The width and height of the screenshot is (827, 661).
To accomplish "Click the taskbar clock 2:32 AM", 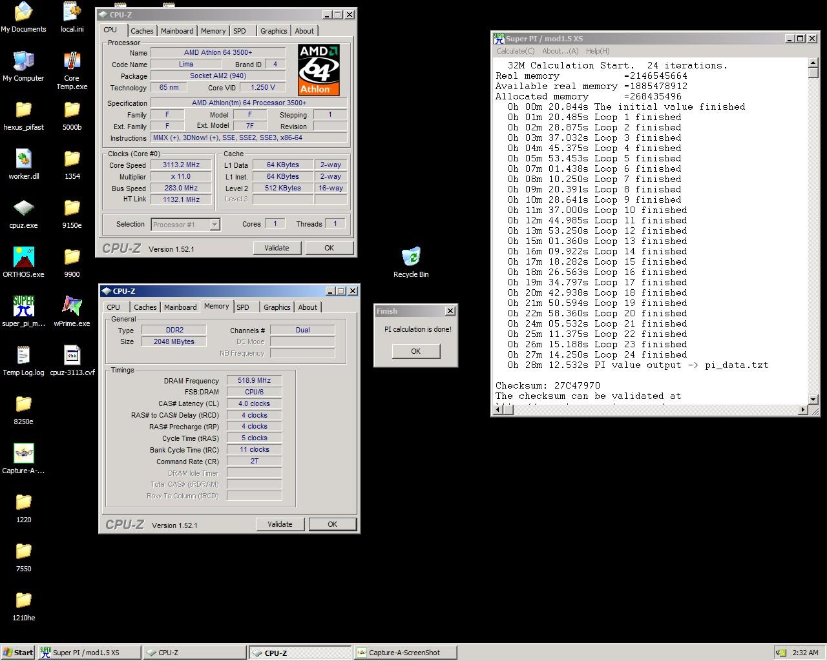I will pyautogui.click(x=805, y=653).
